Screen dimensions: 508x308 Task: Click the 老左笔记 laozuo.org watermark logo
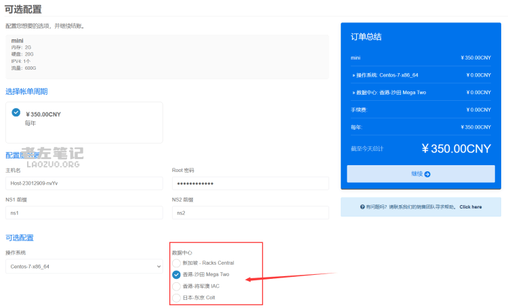tap(52, 158)
